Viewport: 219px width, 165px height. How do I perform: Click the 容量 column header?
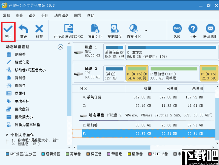[x=139, y=88]
